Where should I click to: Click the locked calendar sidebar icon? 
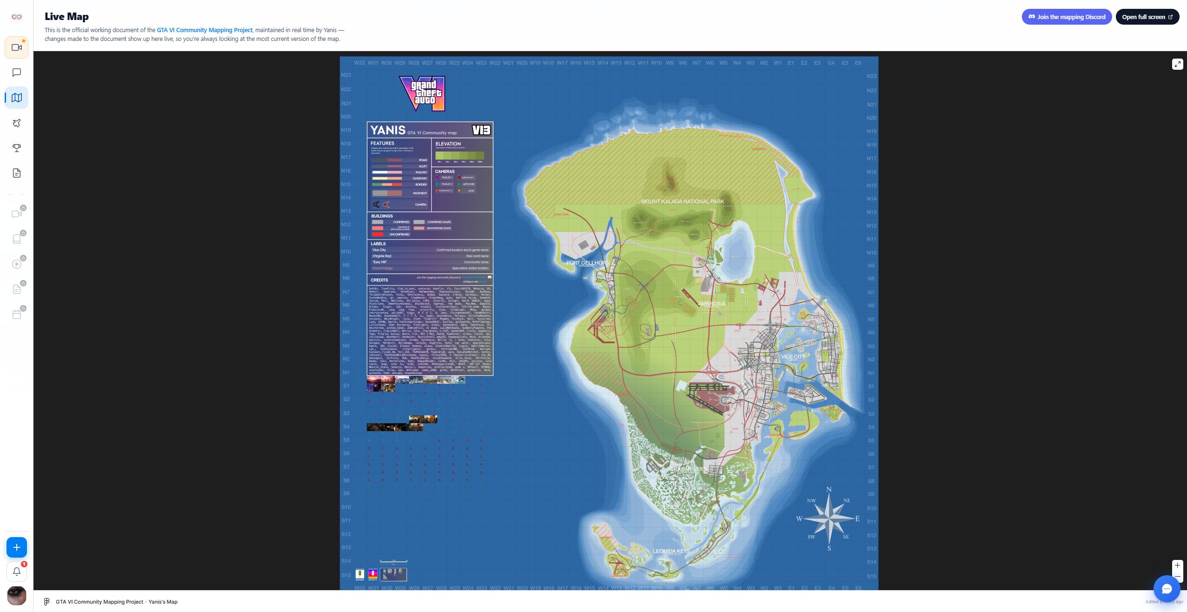[17, 314]
